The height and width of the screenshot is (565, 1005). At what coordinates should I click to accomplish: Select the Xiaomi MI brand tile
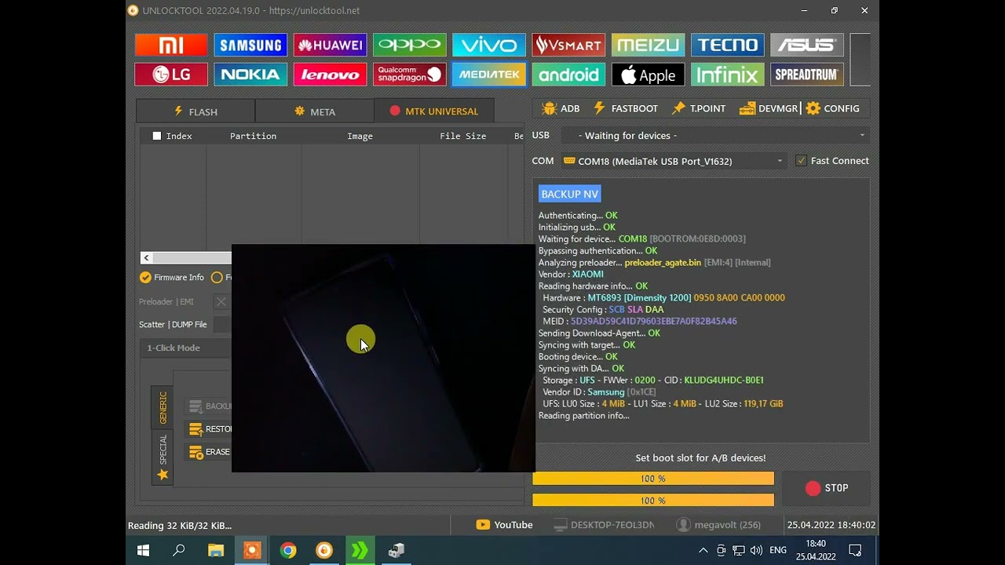(171, 45)
